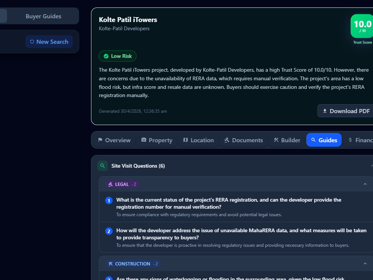Screen dimensions: 373x280
Task: Click the 10.0 Trust Score badge
Action: [x=362, y=26]
